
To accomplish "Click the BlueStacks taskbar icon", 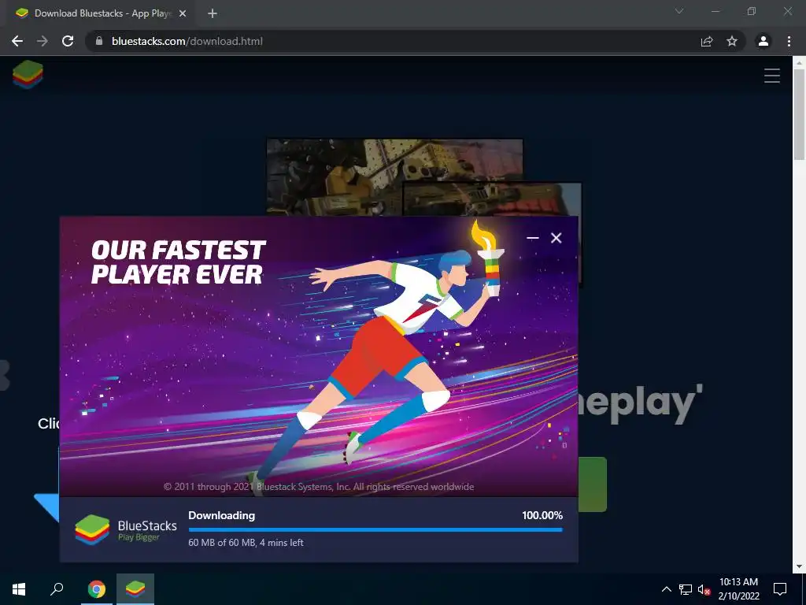I will (x=135, y=589).
